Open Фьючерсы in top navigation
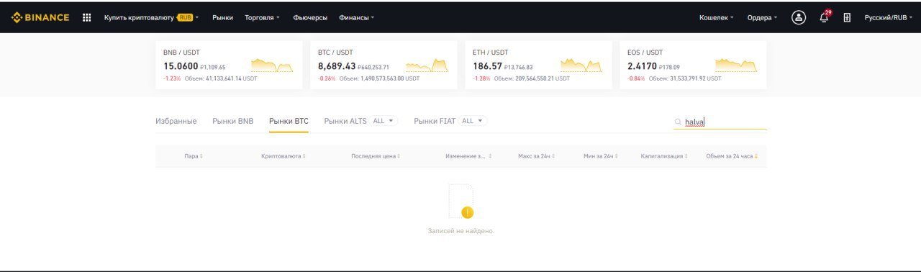Screen dimensions: 921x272 click(310, 17)
